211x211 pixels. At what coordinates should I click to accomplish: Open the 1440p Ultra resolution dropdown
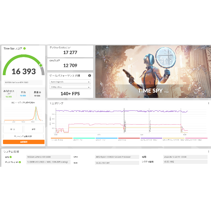70,87
